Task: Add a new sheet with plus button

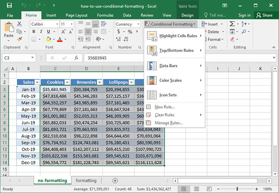Action: [115, 181]
